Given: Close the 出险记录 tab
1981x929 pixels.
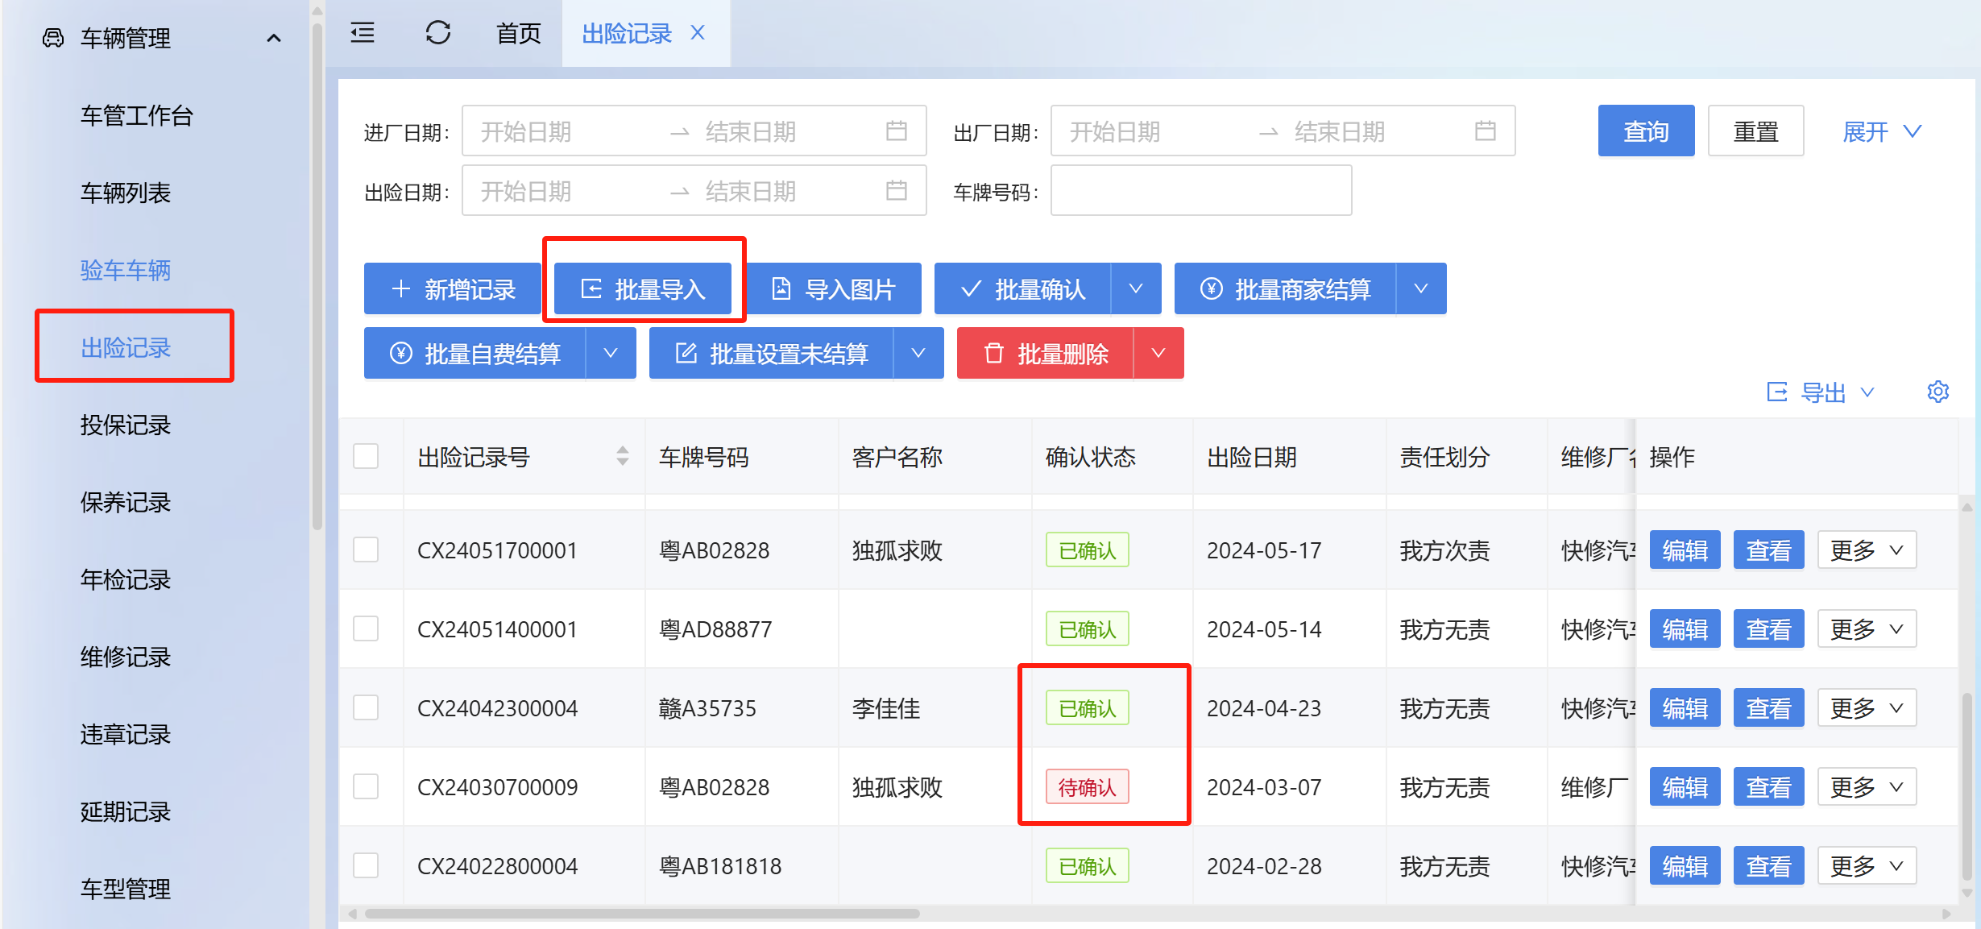Looking at the screenshot, I should tap(698, 33).
